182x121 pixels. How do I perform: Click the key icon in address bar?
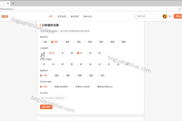point(180,9)
